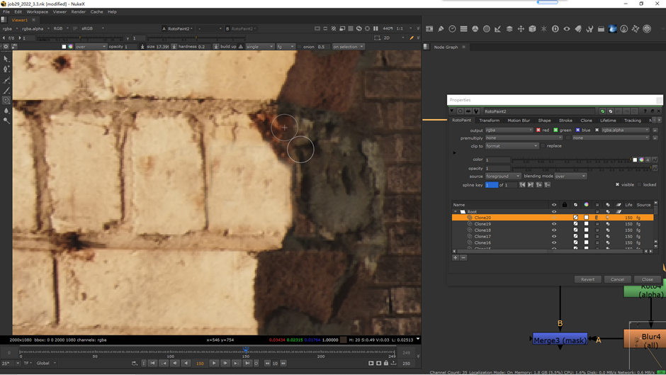Click the spline key number field
Viewport: 666px width, 375px height.
(492, 185)
